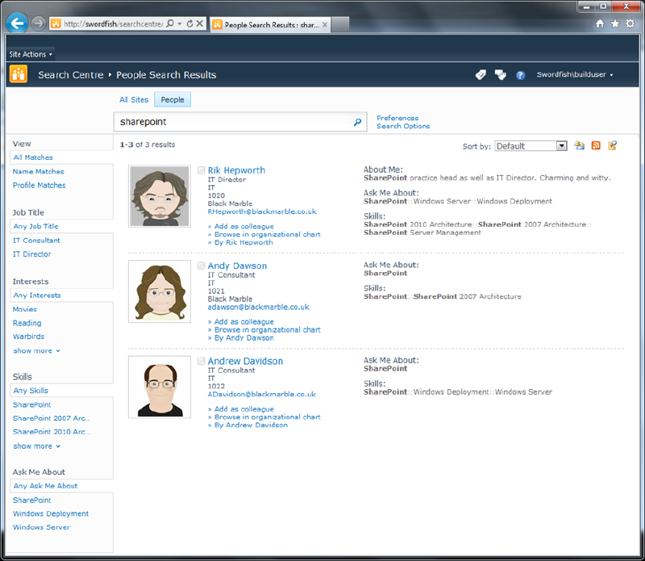Open a new blank browser tab
This screenshot has width=645, height=561.
340,24
